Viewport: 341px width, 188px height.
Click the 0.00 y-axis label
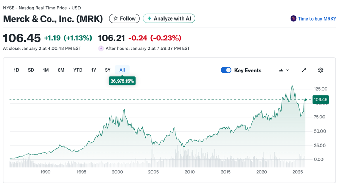tap(319, 159)
